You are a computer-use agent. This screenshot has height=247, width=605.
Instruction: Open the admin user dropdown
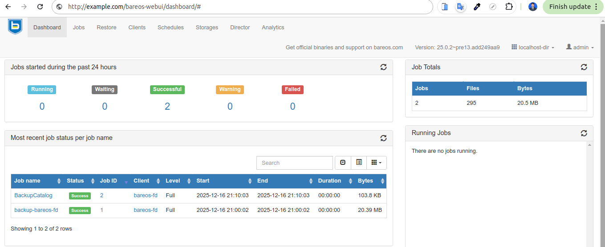coord(580,47)
